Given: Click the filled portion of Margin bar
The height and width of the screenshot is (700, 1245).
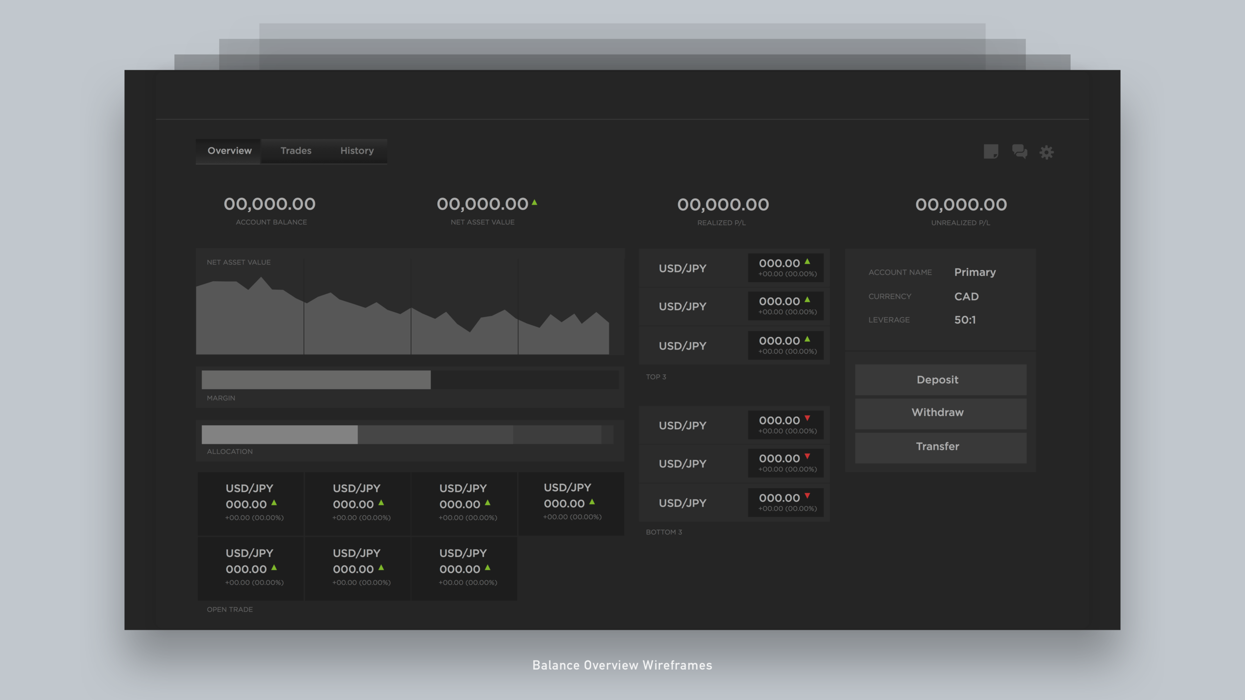Looking at the screenshot, I should [x=316, y=380].
